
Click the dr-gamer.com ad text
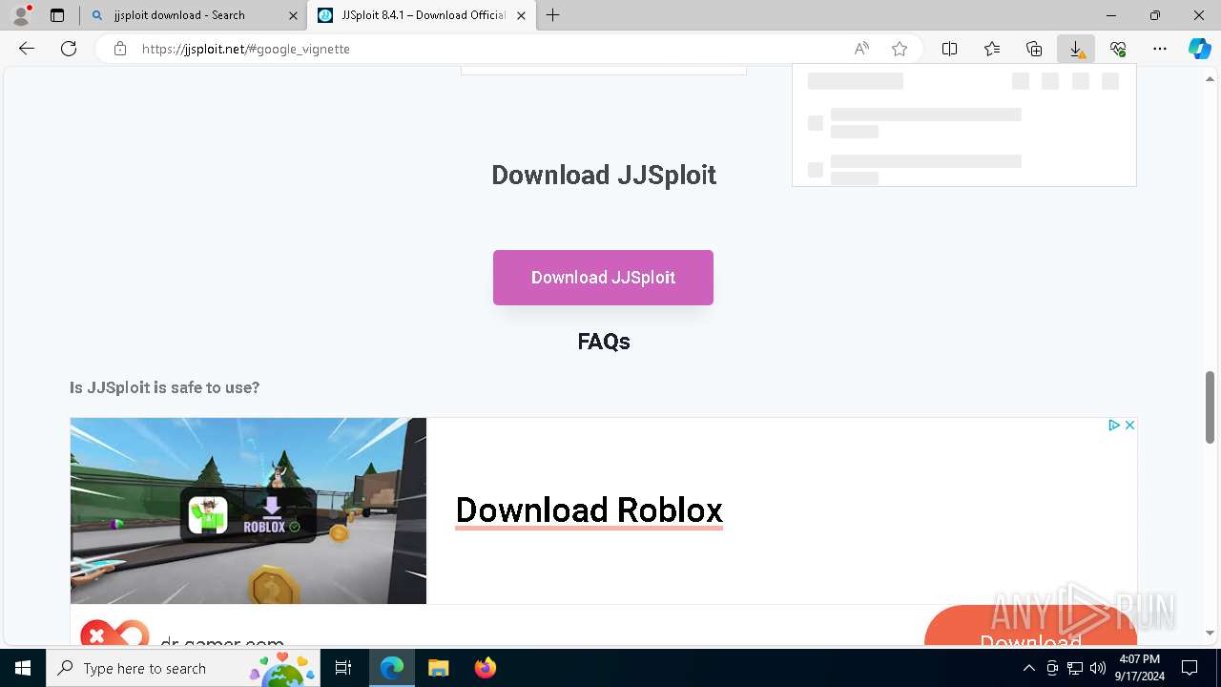pyautogui.click(x=222, y=641)
